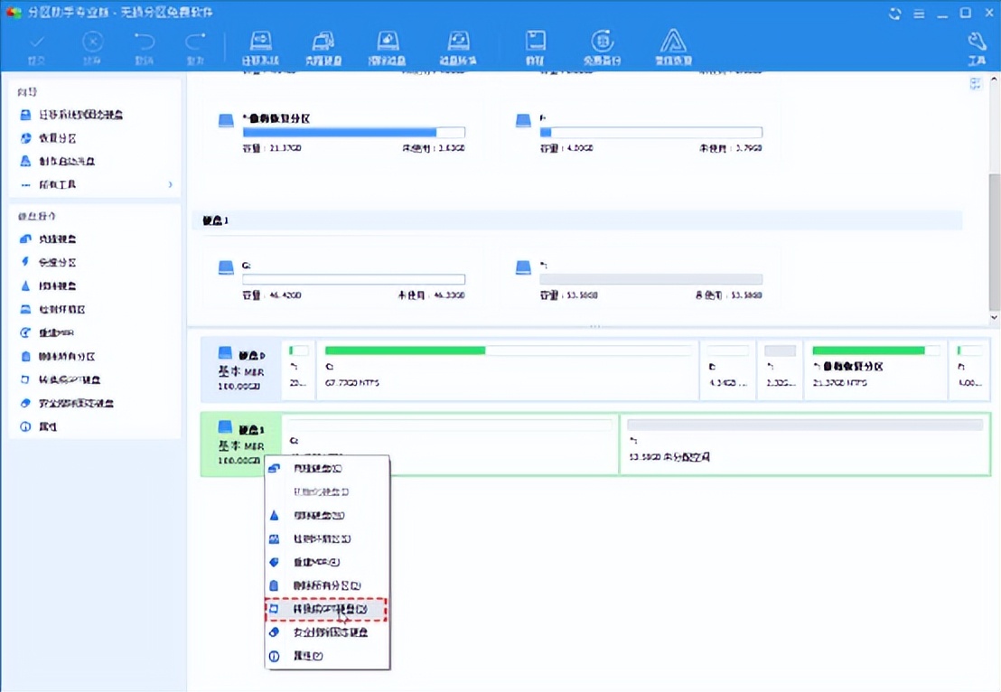
Task: Select 属性 (Properties) in the context menu
Action: click(x=307, y=657)
